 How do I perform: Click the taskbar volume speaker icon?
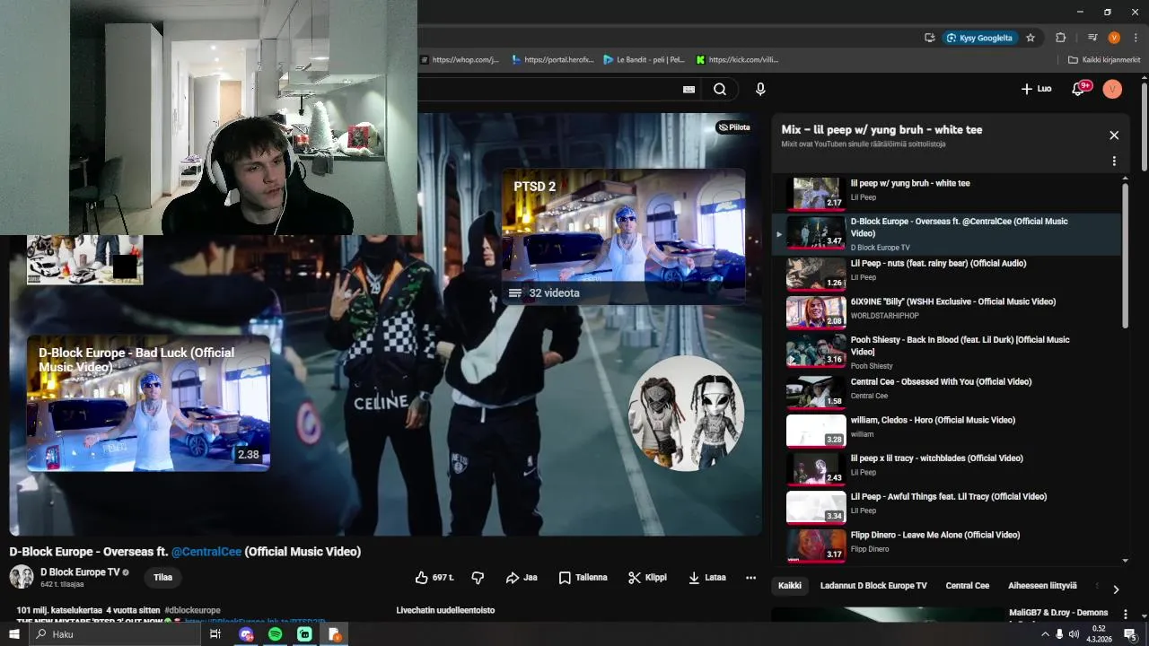click(x=1074, y=634)
